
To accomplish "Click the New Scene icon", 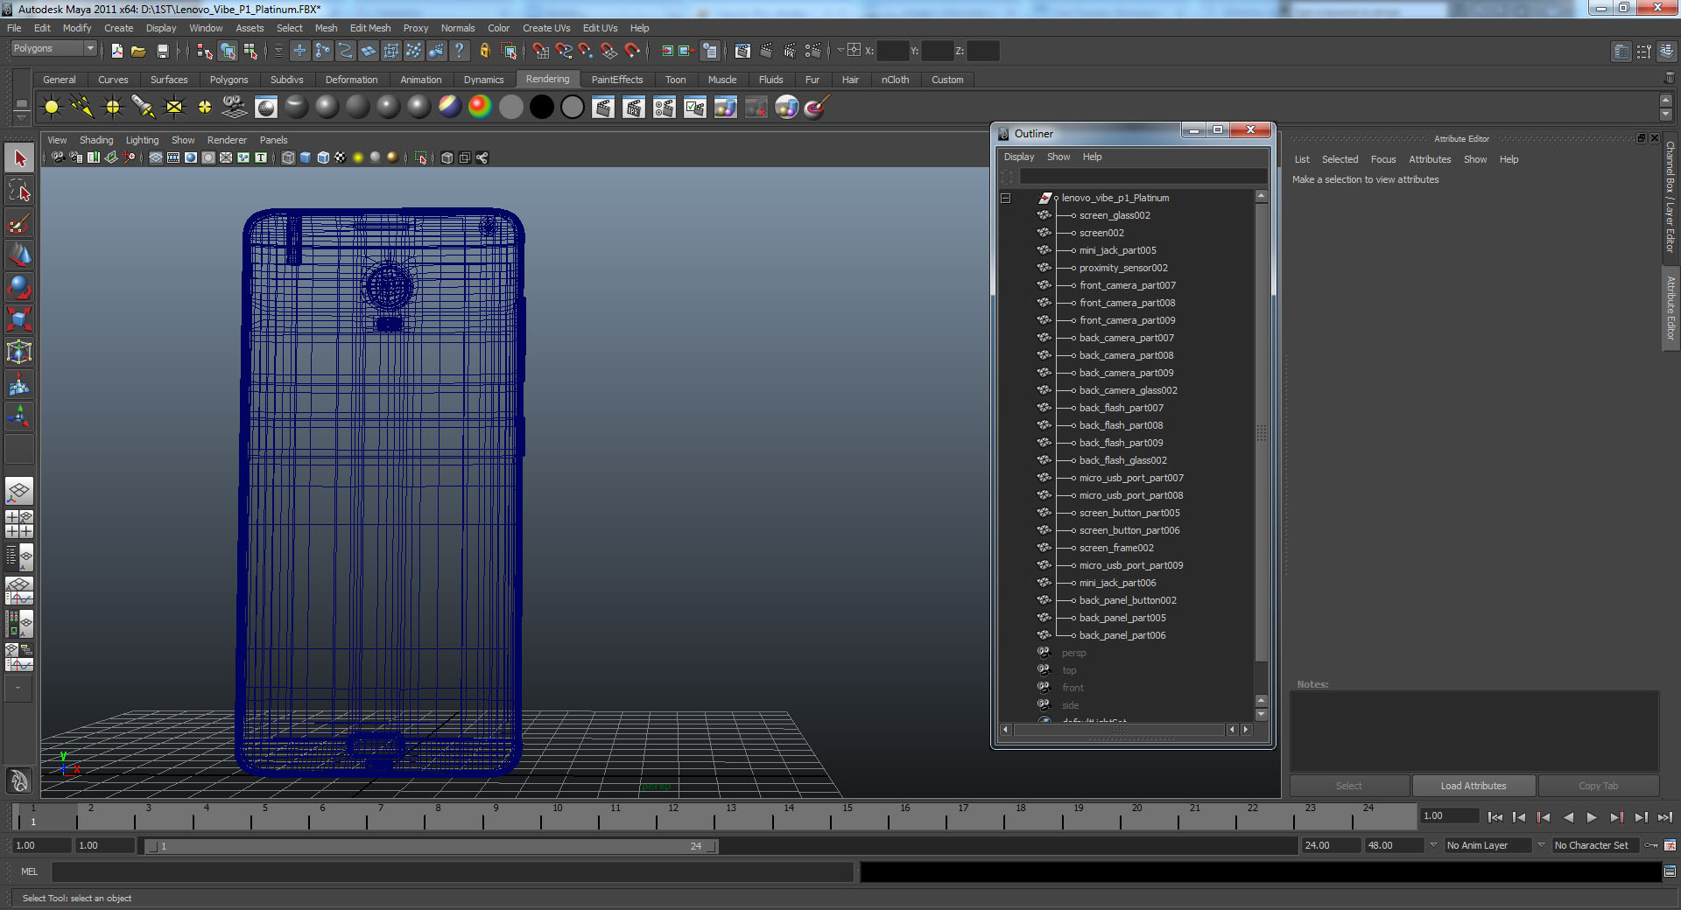I will 117,51.
